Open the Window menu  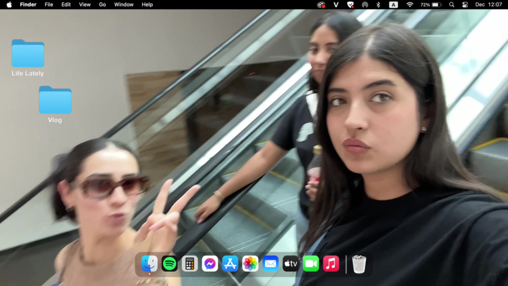tap(124, 5)
